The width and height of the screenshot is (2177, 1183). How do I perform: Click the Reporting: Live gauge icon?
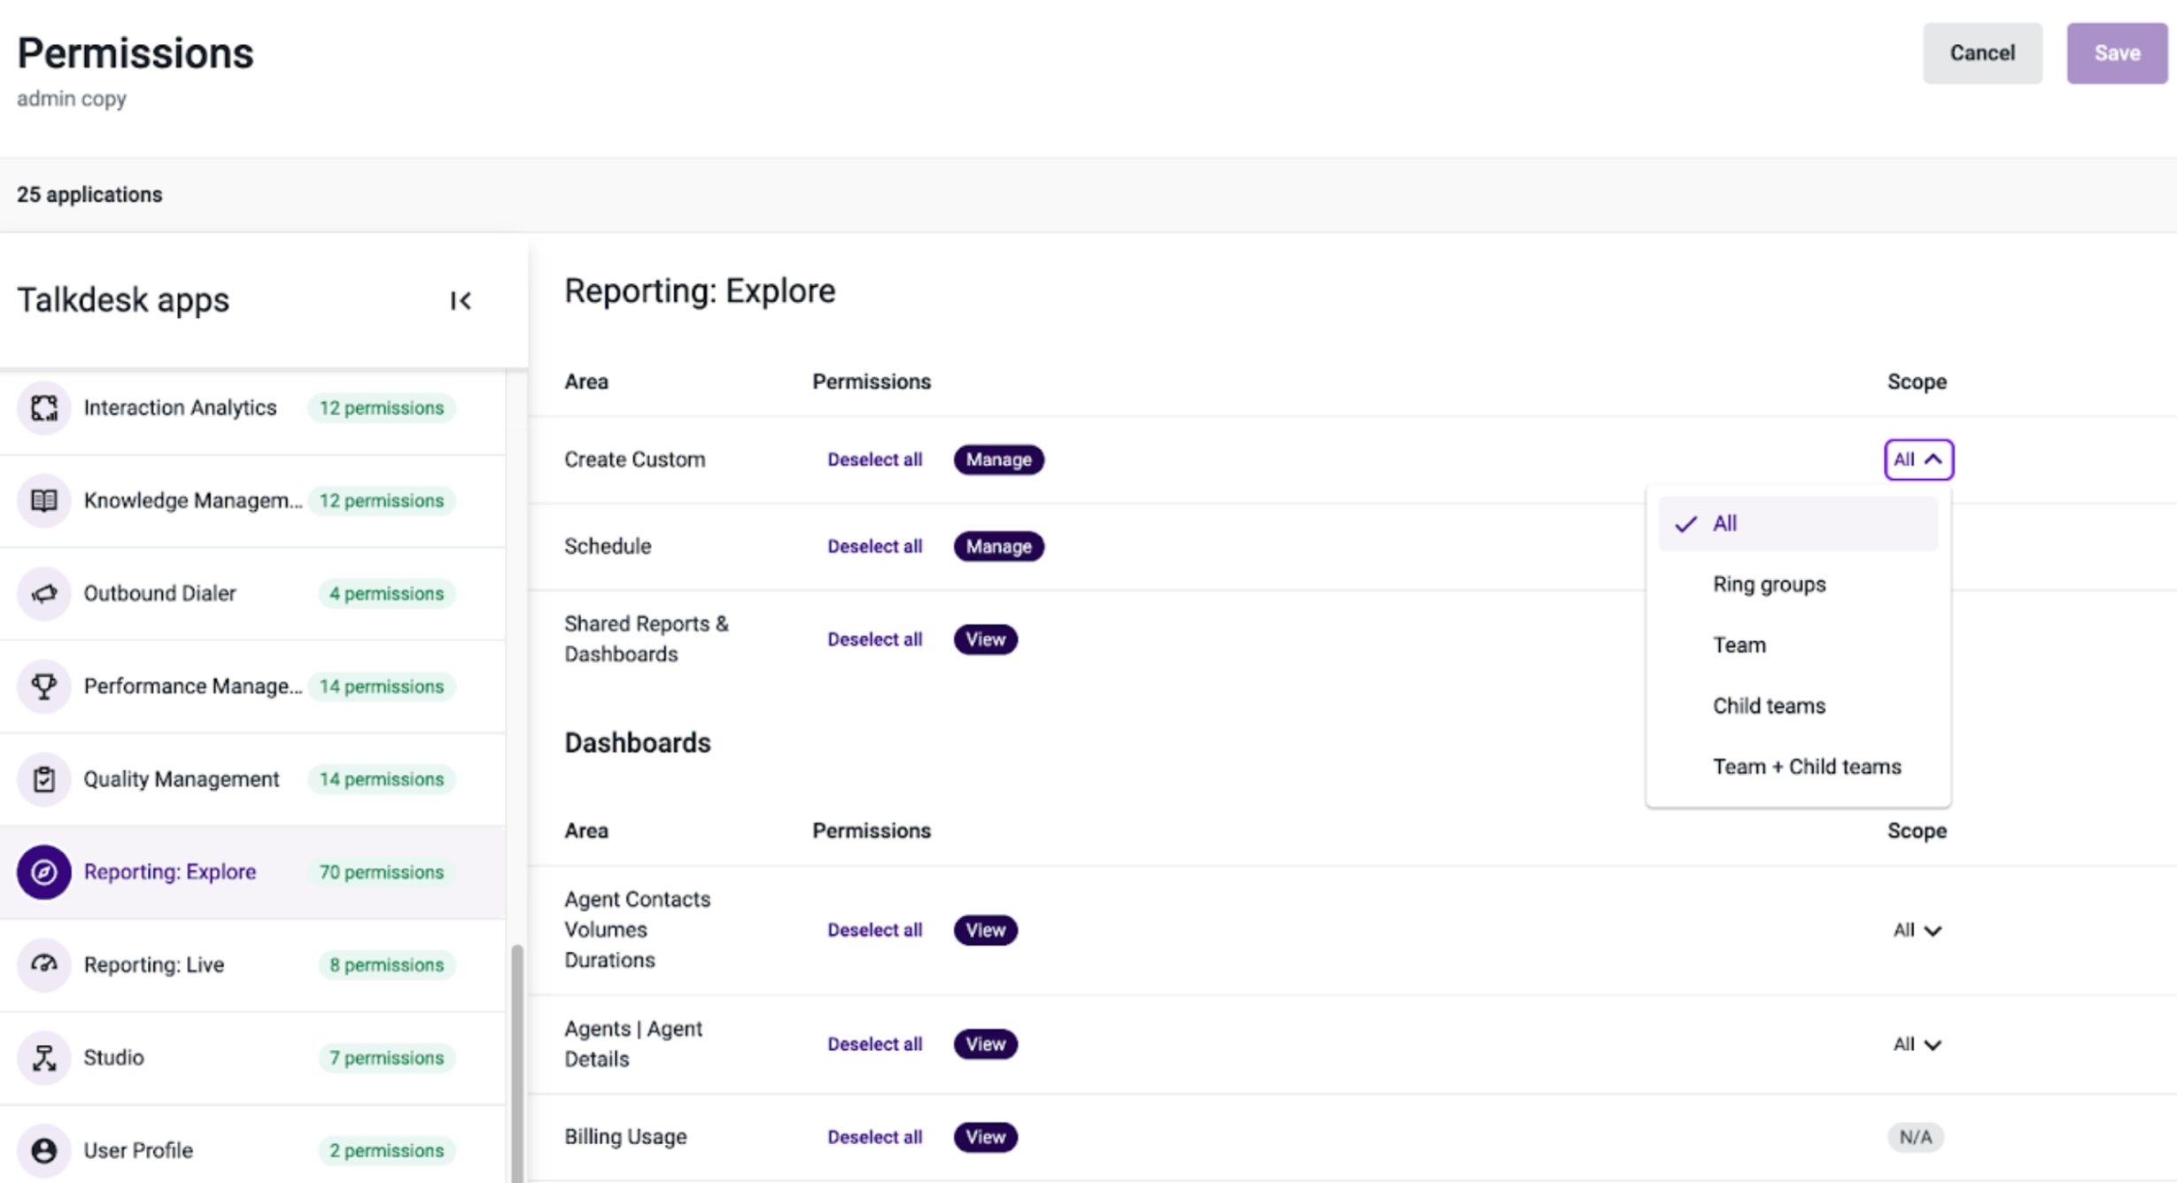coord(43,965)
